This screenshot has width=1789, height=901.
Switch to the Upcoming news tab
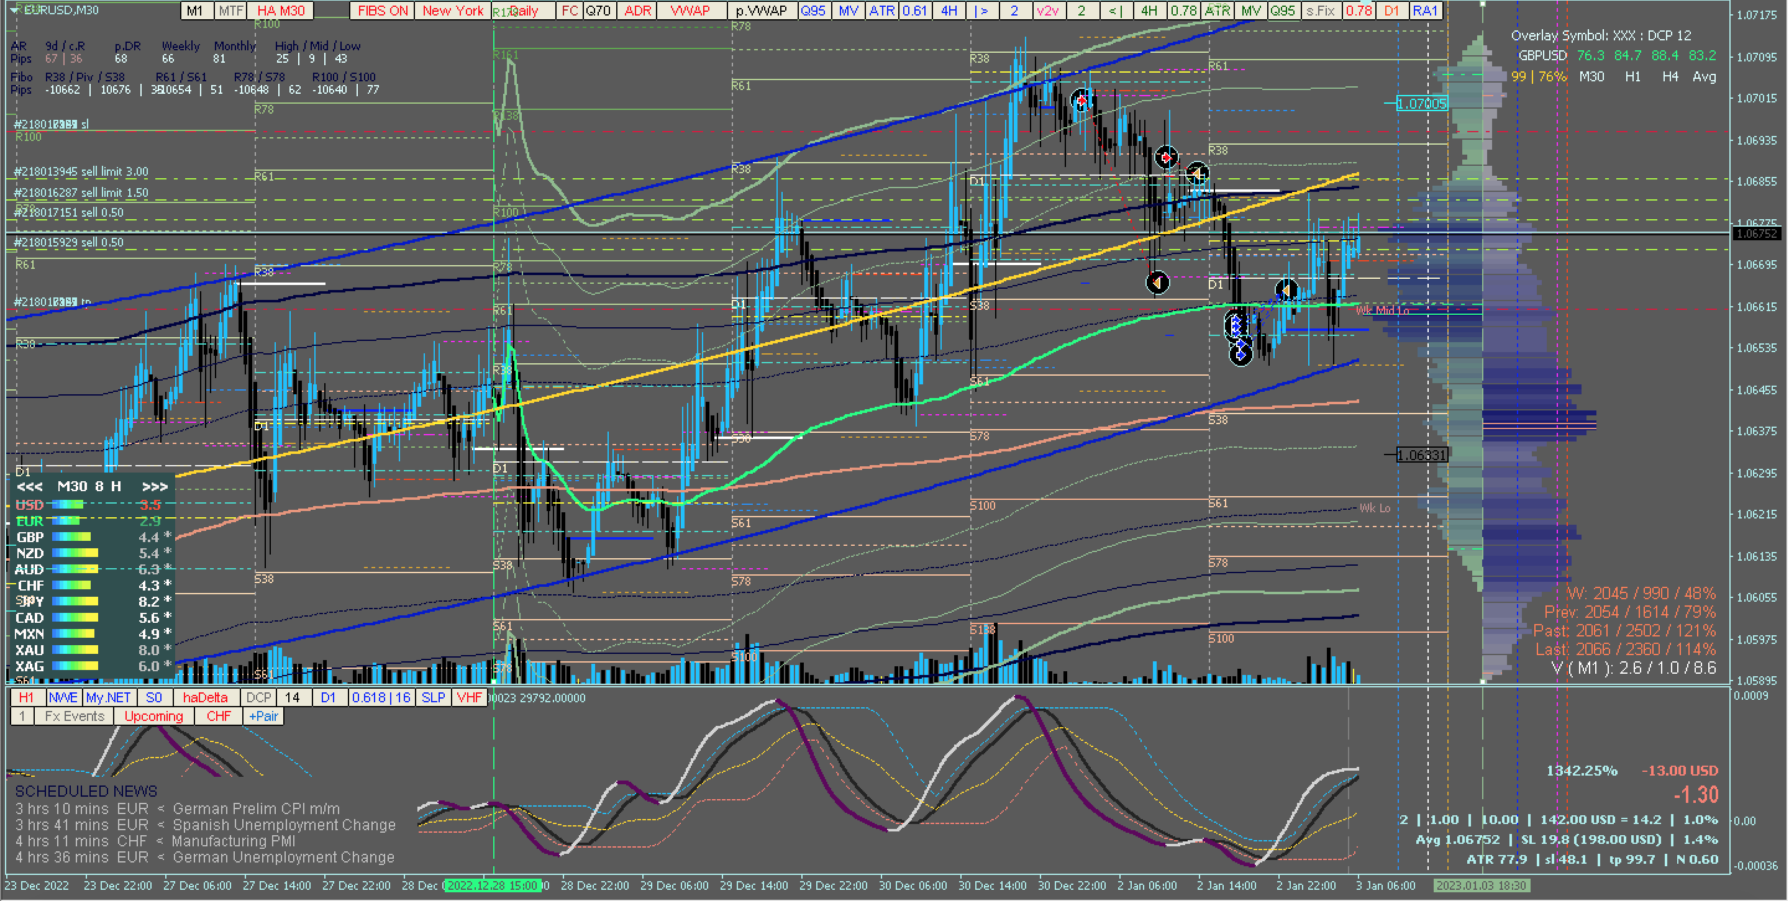(x=153, y=717)
